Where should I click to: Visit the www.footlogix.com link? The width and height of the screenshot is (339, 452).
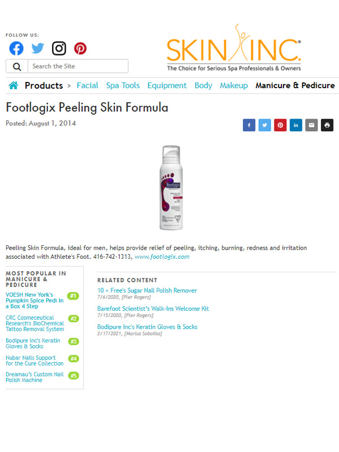tap(162, 257)
